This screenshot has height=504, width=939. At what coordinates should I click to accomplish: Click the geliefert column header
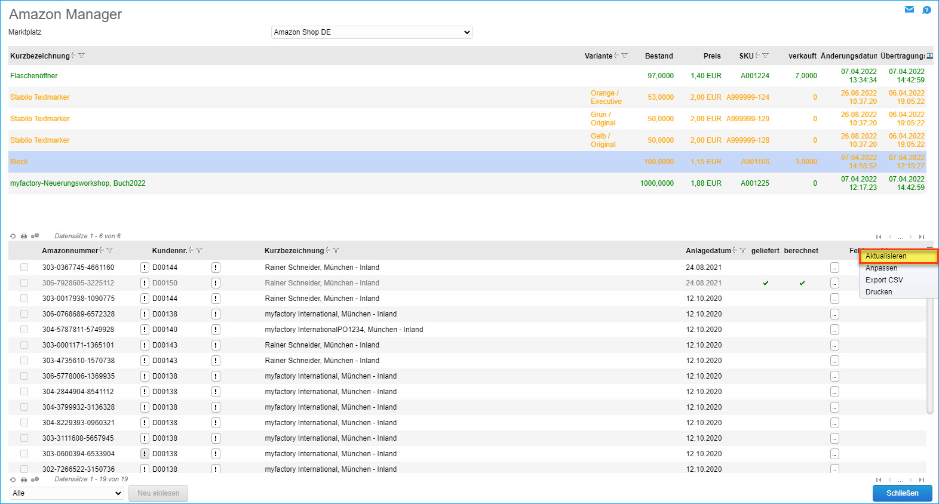765,251
